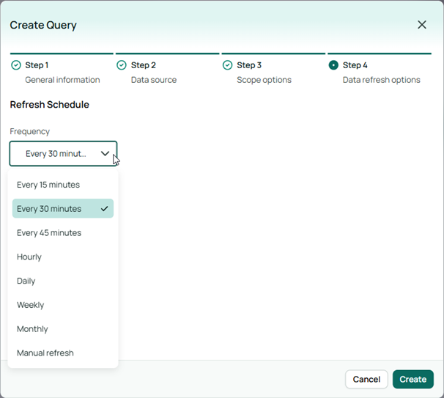Set frequency to Weekly
444x398 pixels.
[63, 305]
